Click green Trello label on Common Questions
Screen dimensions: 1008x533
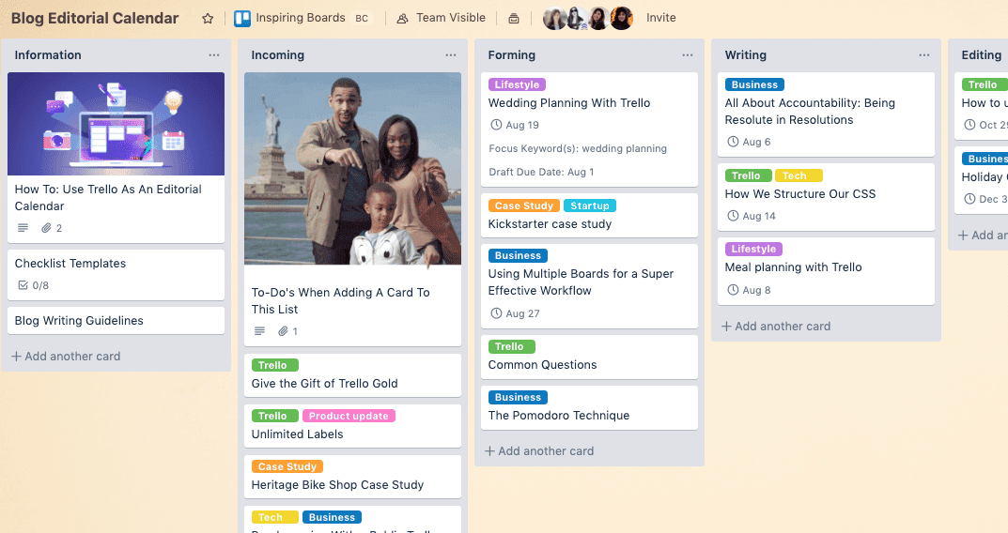pyautogui.click(x=512, y=347)
